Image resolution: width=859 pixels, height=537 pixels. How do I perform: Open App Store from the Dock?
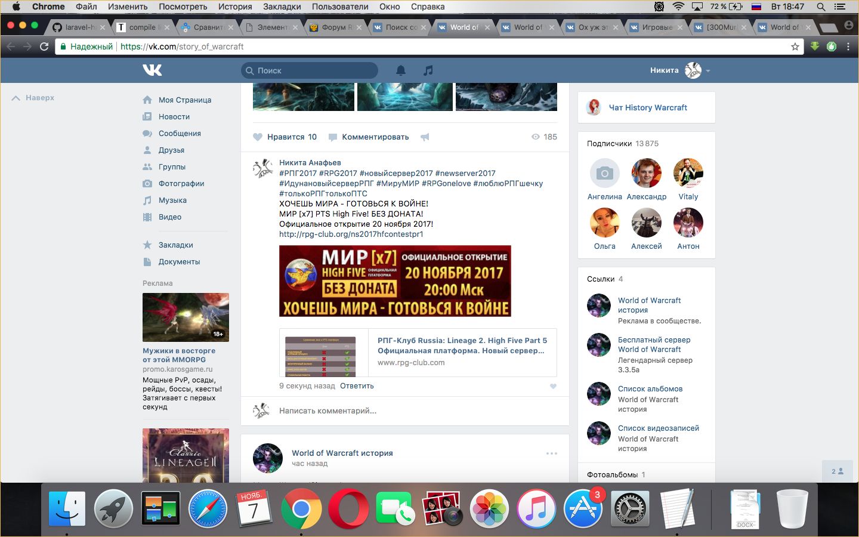583,509
